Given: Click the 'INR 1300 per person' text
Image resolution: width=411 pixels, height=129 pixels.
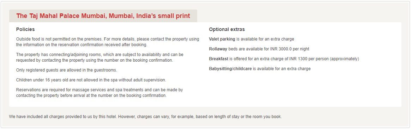Looking at the screenshot, I should [309, 59].
